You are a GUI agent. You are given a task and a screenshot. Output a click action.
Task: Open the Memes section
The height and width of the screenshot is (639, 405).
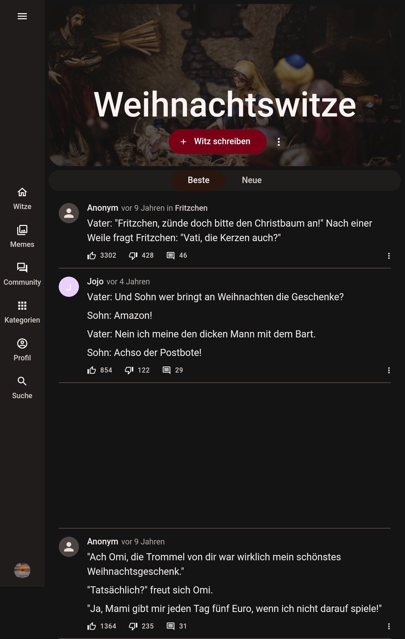(x=22, y=236)
